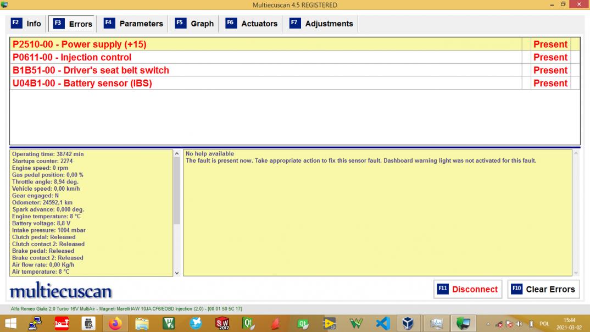Open the green Vs taskbar application
This screenshot has width=590, height=332.
click(168, 323)
